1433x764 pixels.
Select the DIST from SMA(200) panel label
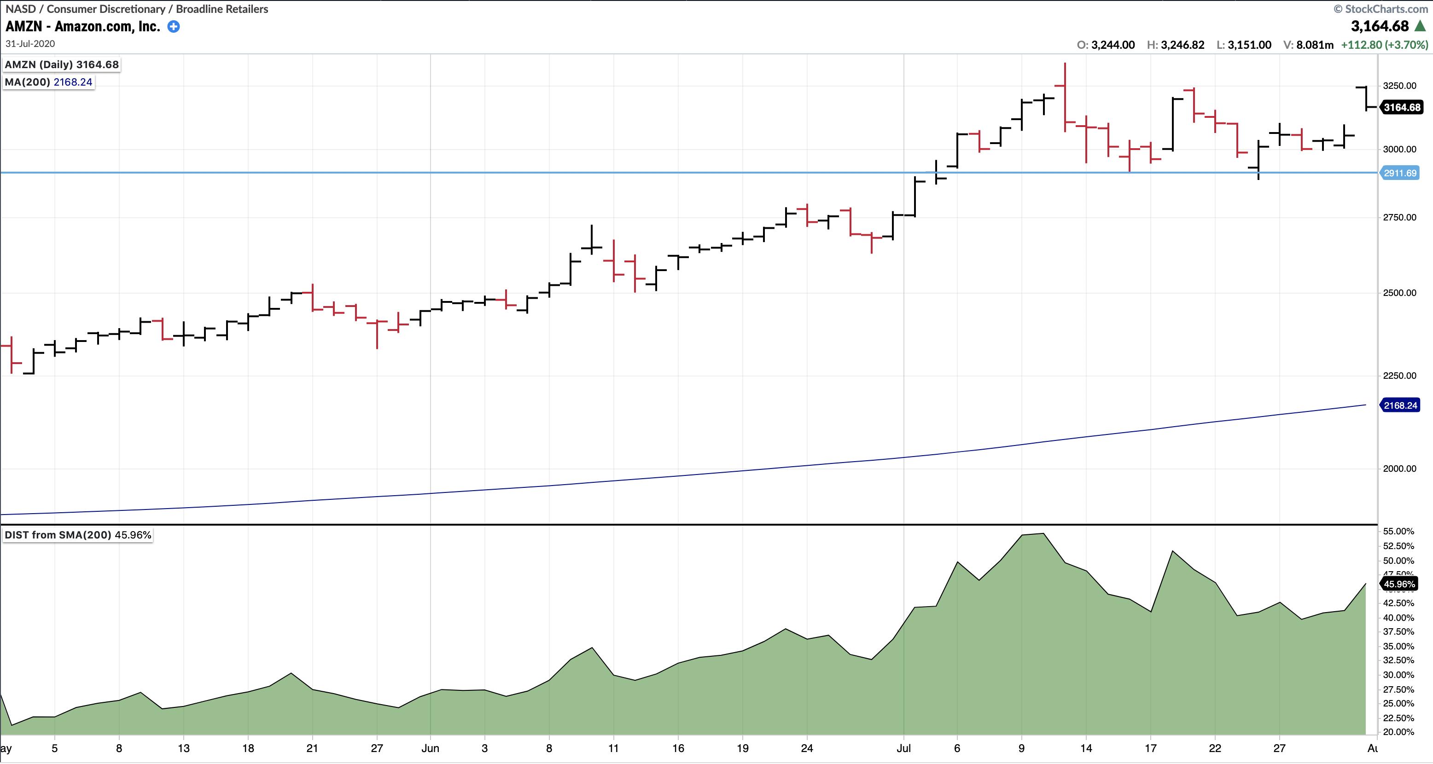click(77, 535)
